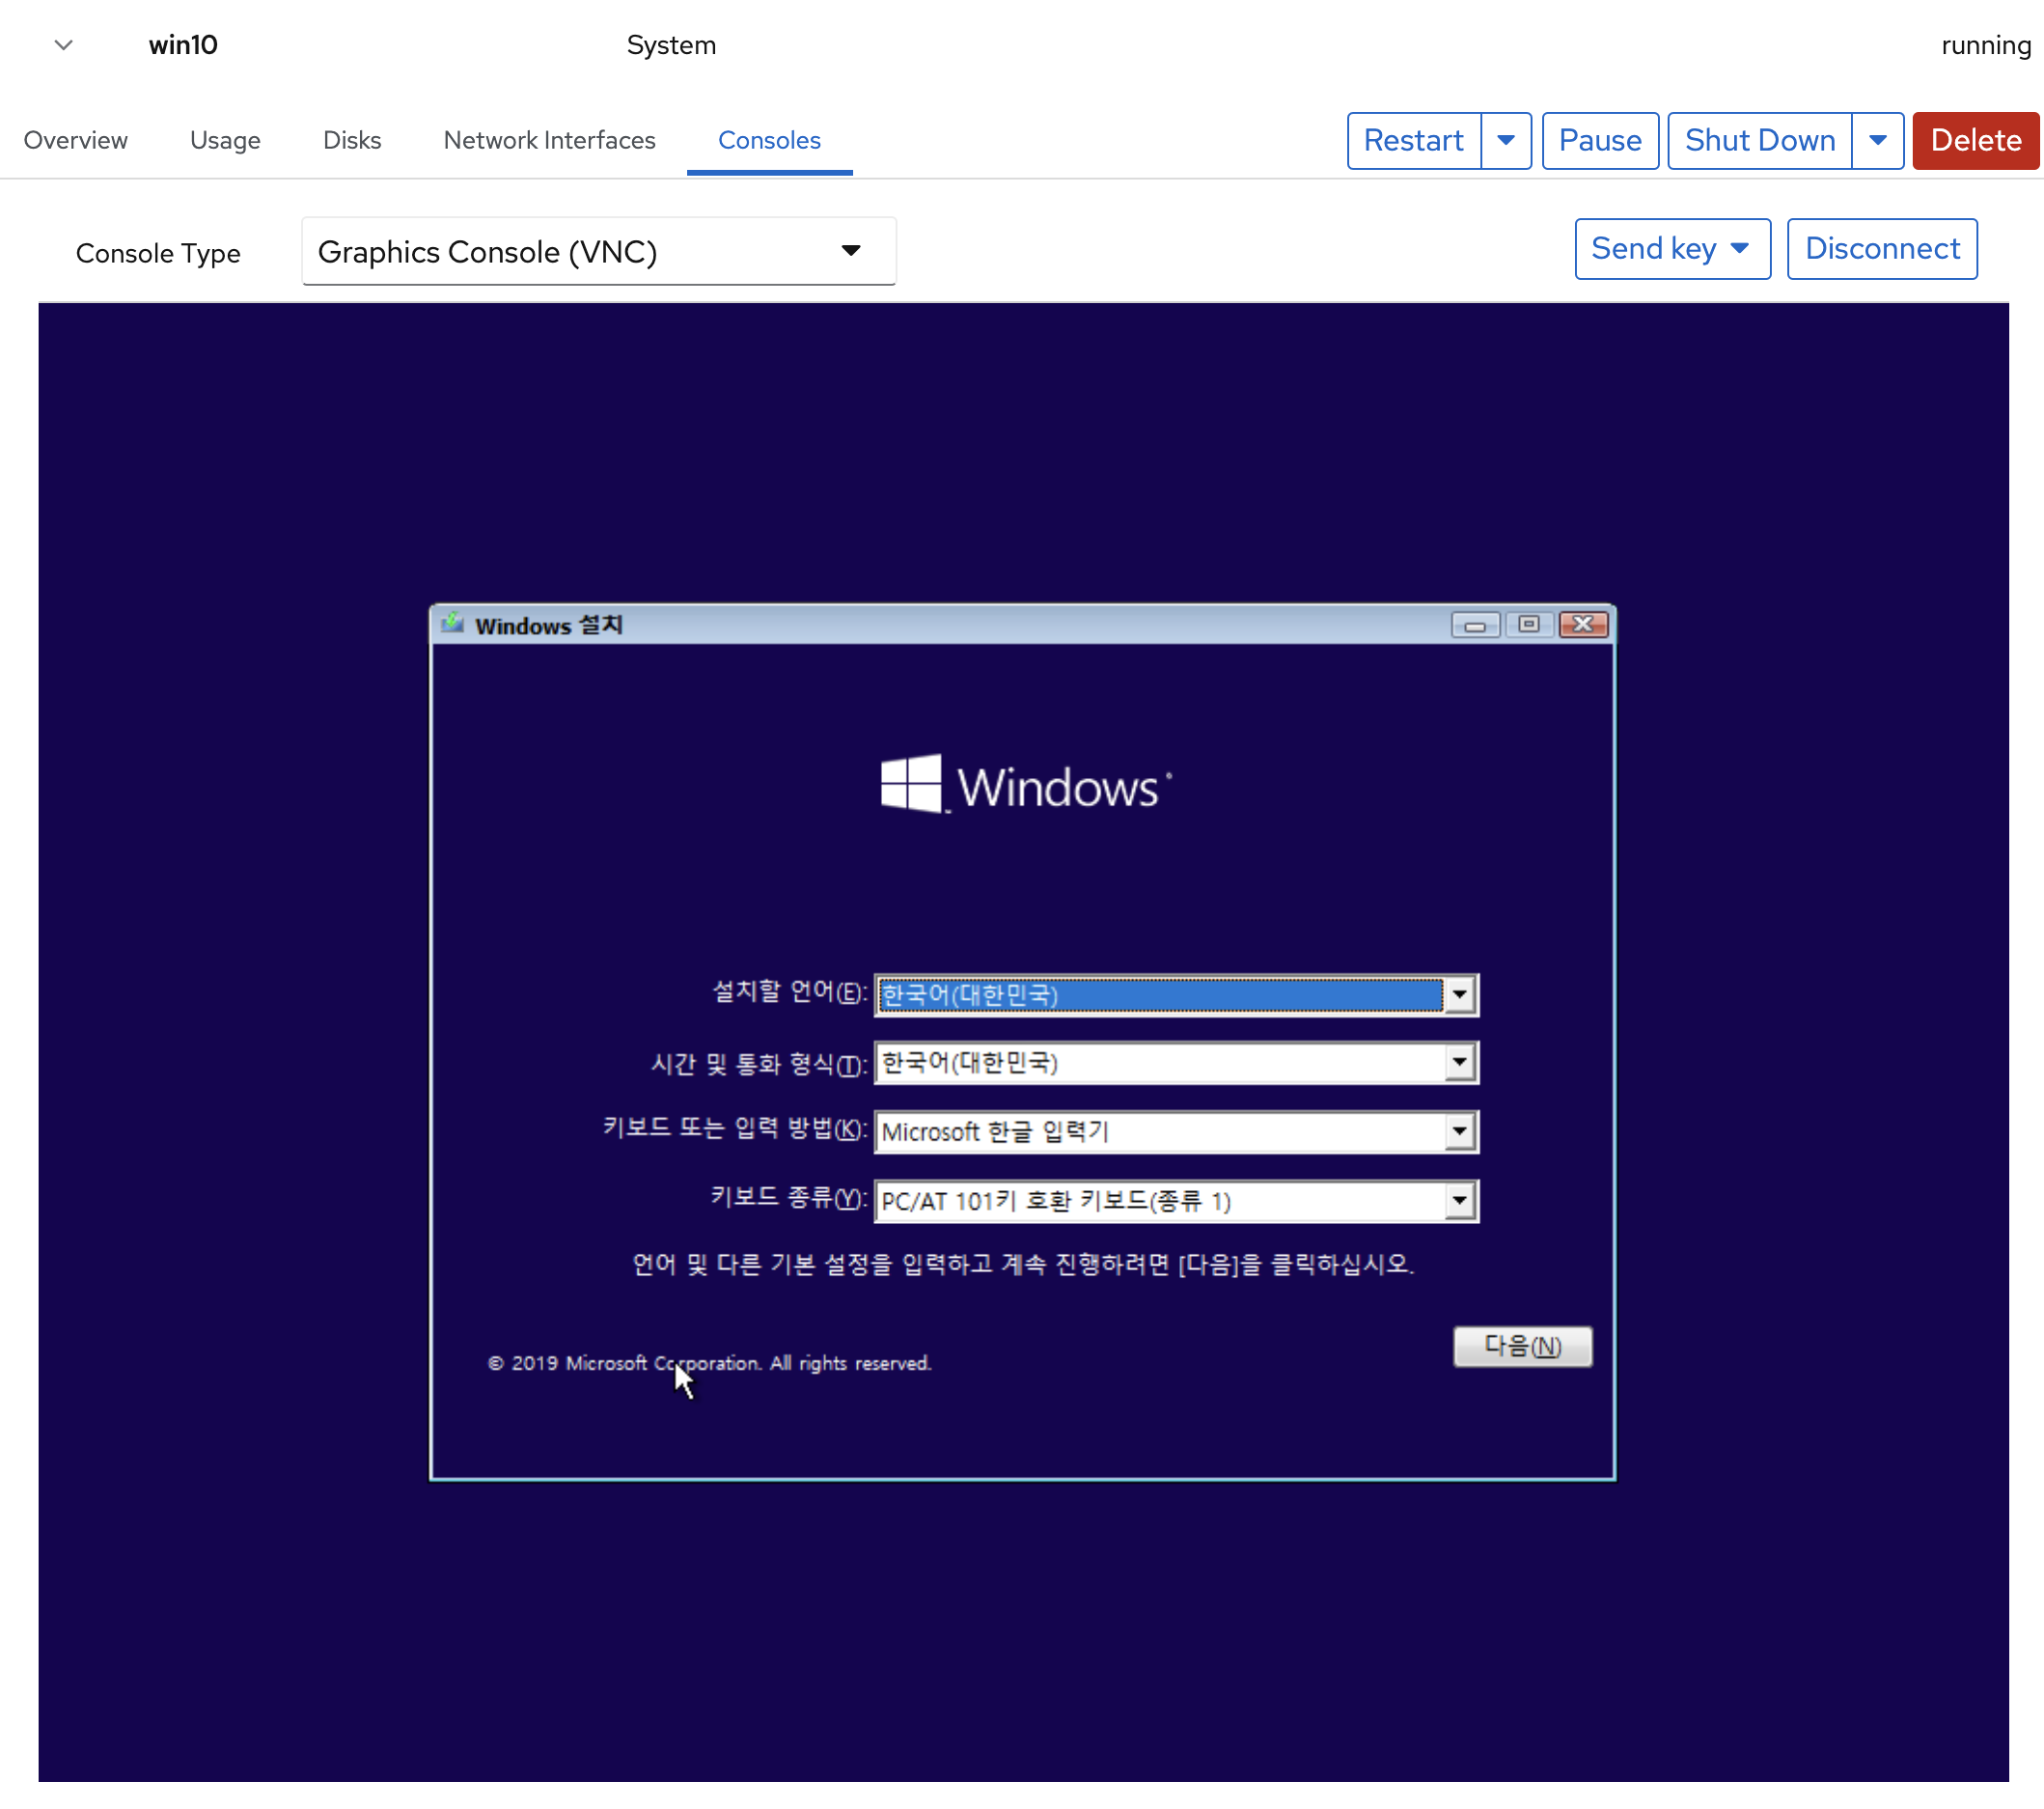Click the 설치할 언어 label
This screenshot has width=2044, height=1809.
pos(788,991)
